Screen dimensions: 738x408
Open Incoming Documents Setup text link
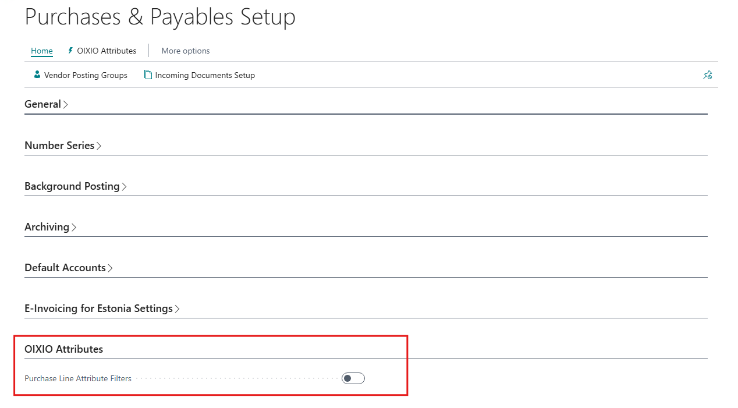205,75
